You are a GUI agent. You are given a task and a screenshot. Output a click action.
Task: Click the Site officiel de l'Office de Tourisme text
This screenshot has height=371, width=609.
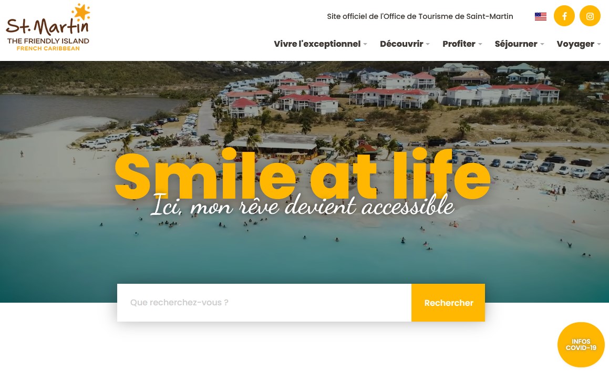[420, 16]
